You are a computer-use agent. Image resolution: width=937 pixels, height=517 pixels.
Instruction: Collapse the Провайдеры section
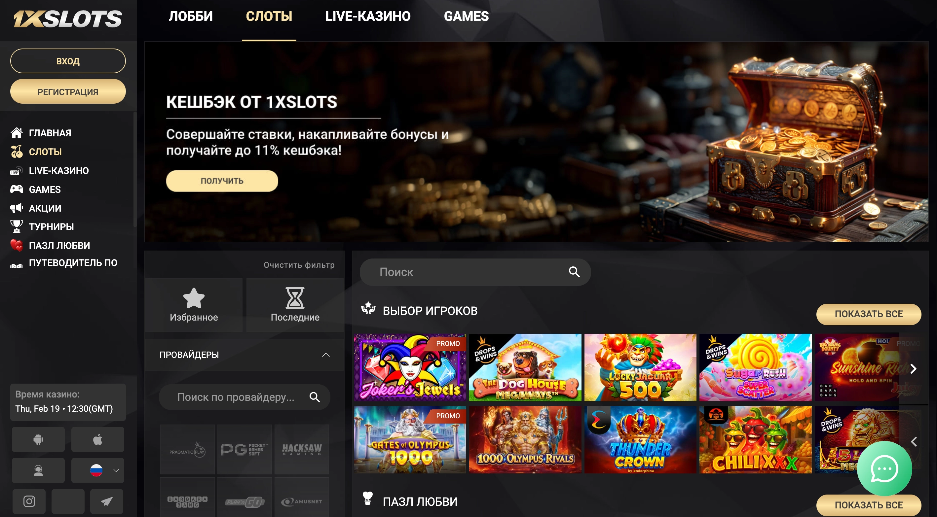click(326, 355)
